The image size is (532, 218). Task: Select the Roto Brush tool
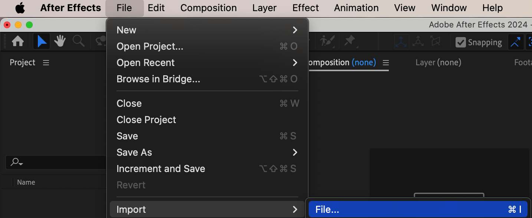[x=328, y=41]
